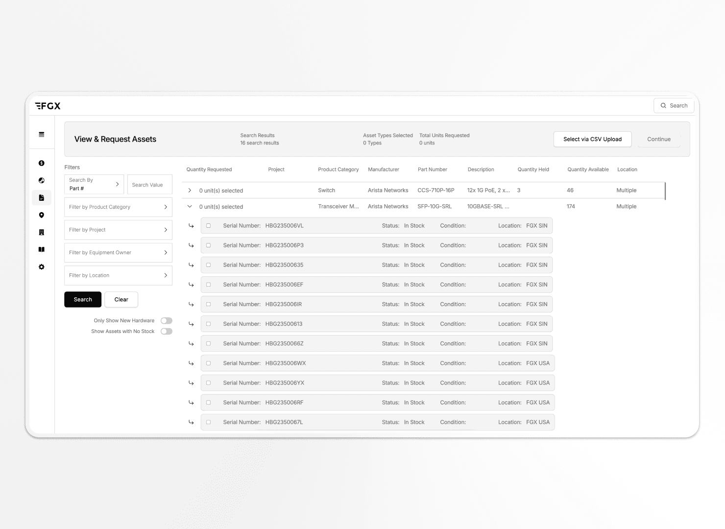Click the Description column header
The width and height of the screenshot is (725, 529).
click(x=481, y=169)
